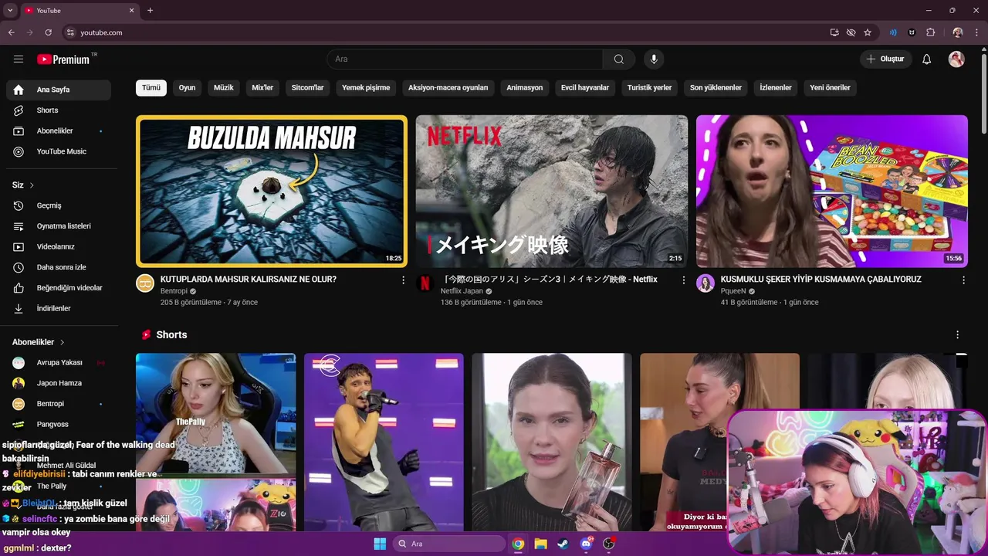Open the notifications bell
Viewport: 988px width, 556px height.
[927, 59]
